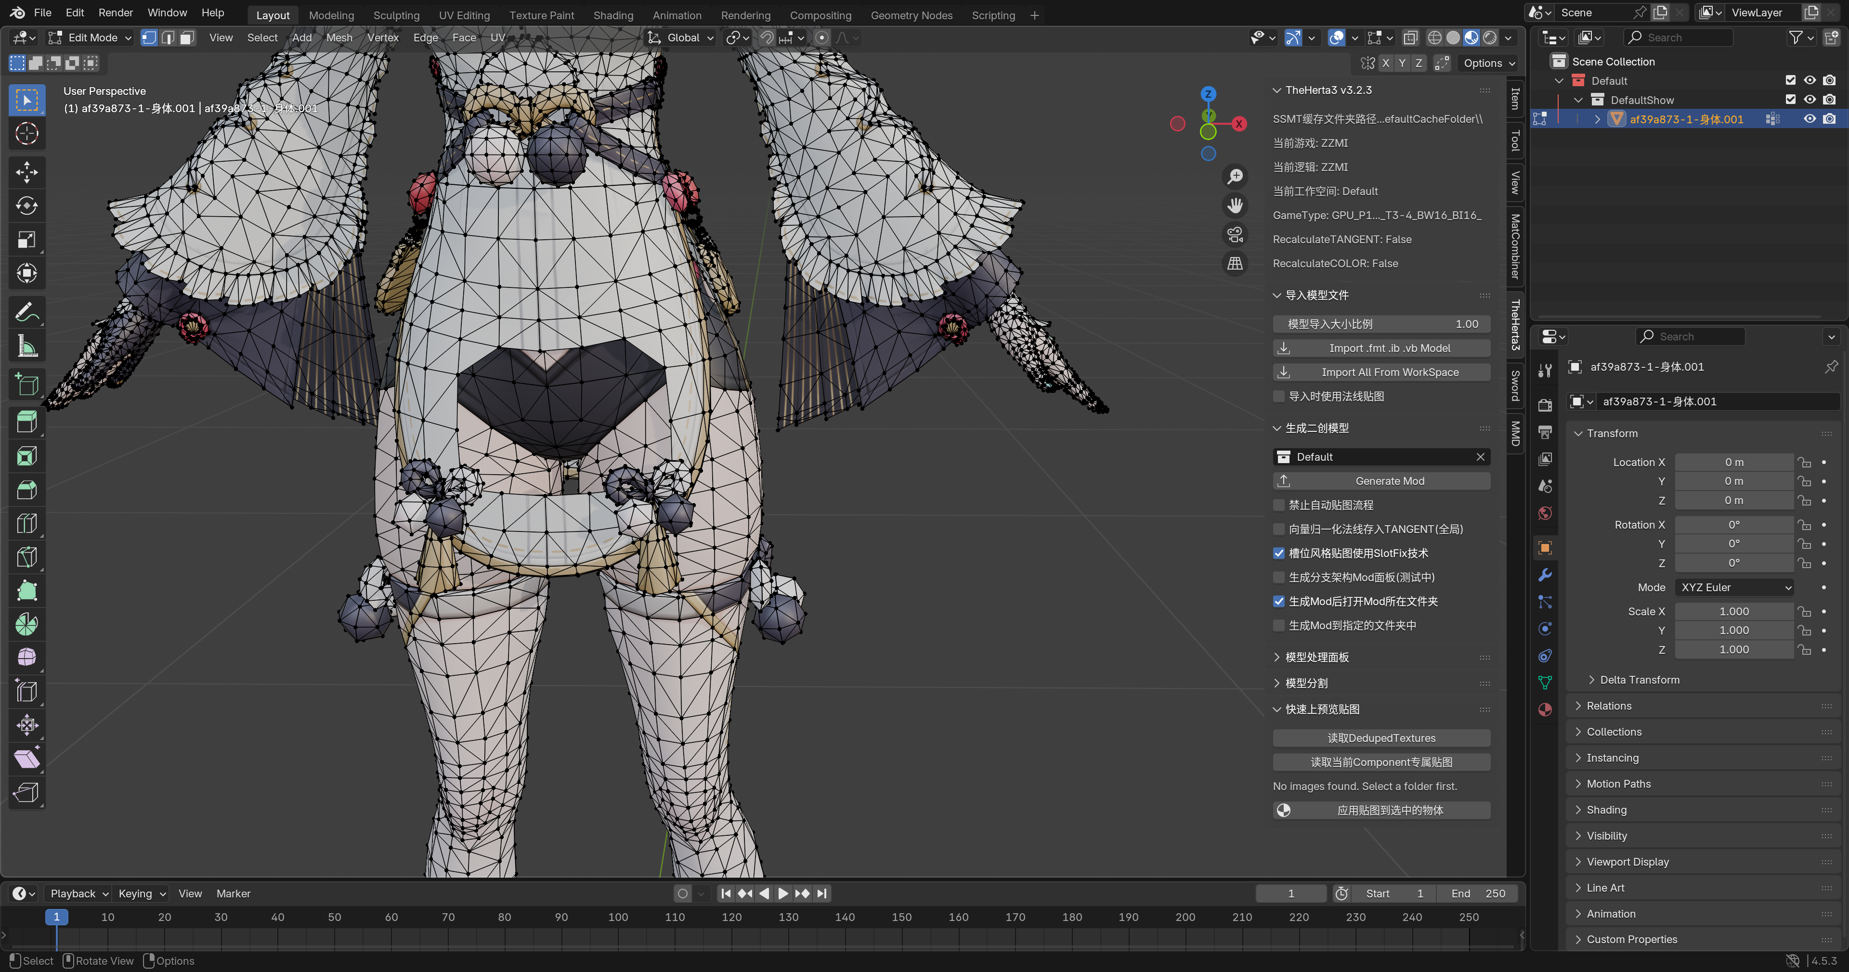Open the Edit Mode dropdown

pyautogui.click(x=90, y=38)
